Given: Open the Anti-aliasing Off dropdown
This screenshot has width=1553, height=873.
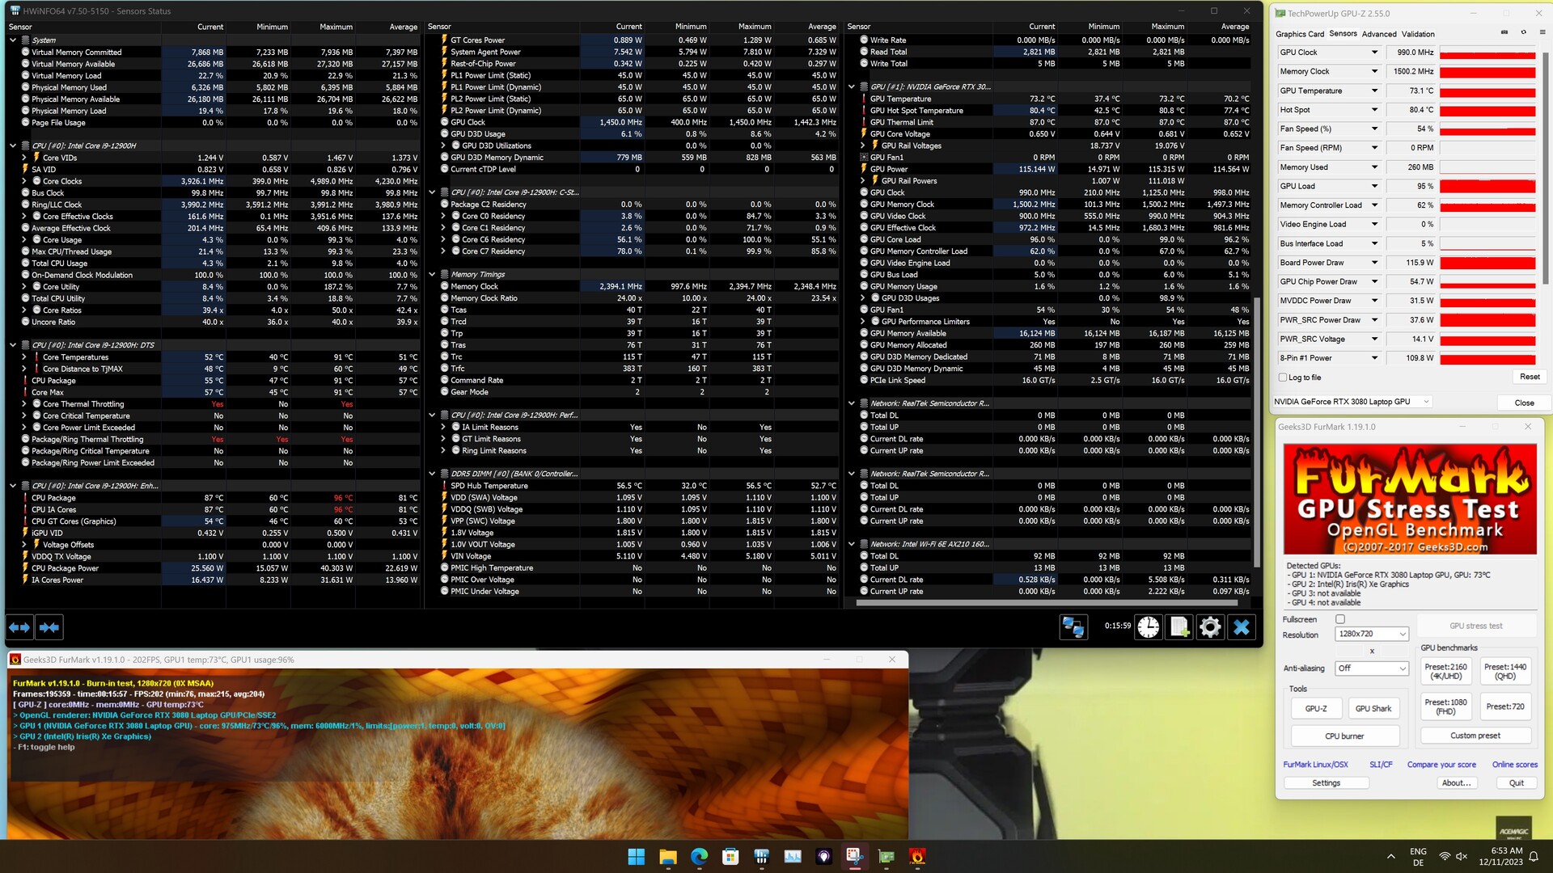Looking at the screenshot, I should pyautogui.click(x=1371, y=668).
